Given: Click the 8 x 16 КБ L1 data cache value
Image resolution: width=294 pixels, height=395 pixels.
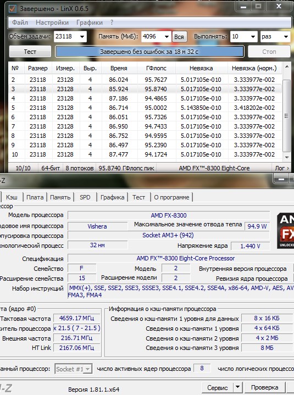Looking at the screenshot, I should (267, 318).
